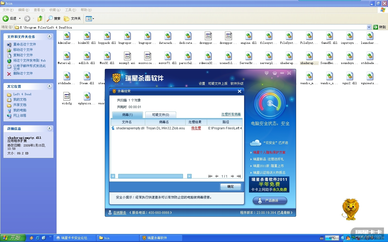Collapse the 文件和文件夹任务 panel
Image resolution: width=388 pixels, height=242 pixels.
pos(49,37)
